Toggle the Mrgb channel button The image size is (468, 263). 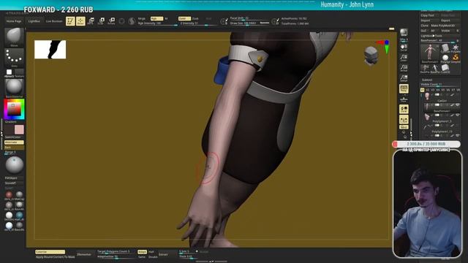click(x=141, y=18)
